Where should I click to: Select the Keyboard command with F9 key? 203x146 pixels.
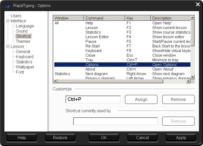click(122, 51)
